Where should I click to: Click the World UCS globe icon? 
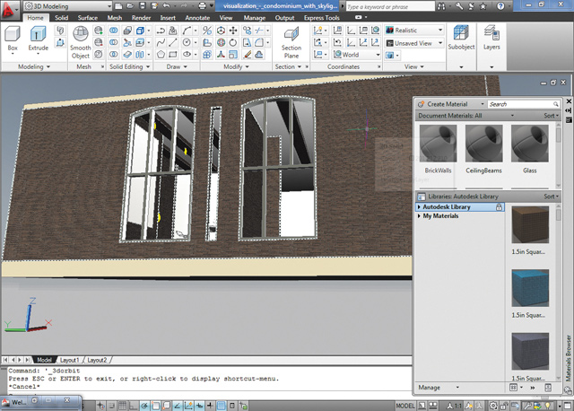tap(375, 31)
